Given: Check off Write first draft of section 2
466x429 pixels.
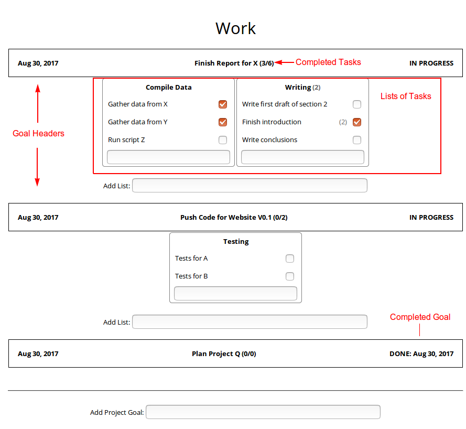Looking at the screenshot, I should 357,104.
